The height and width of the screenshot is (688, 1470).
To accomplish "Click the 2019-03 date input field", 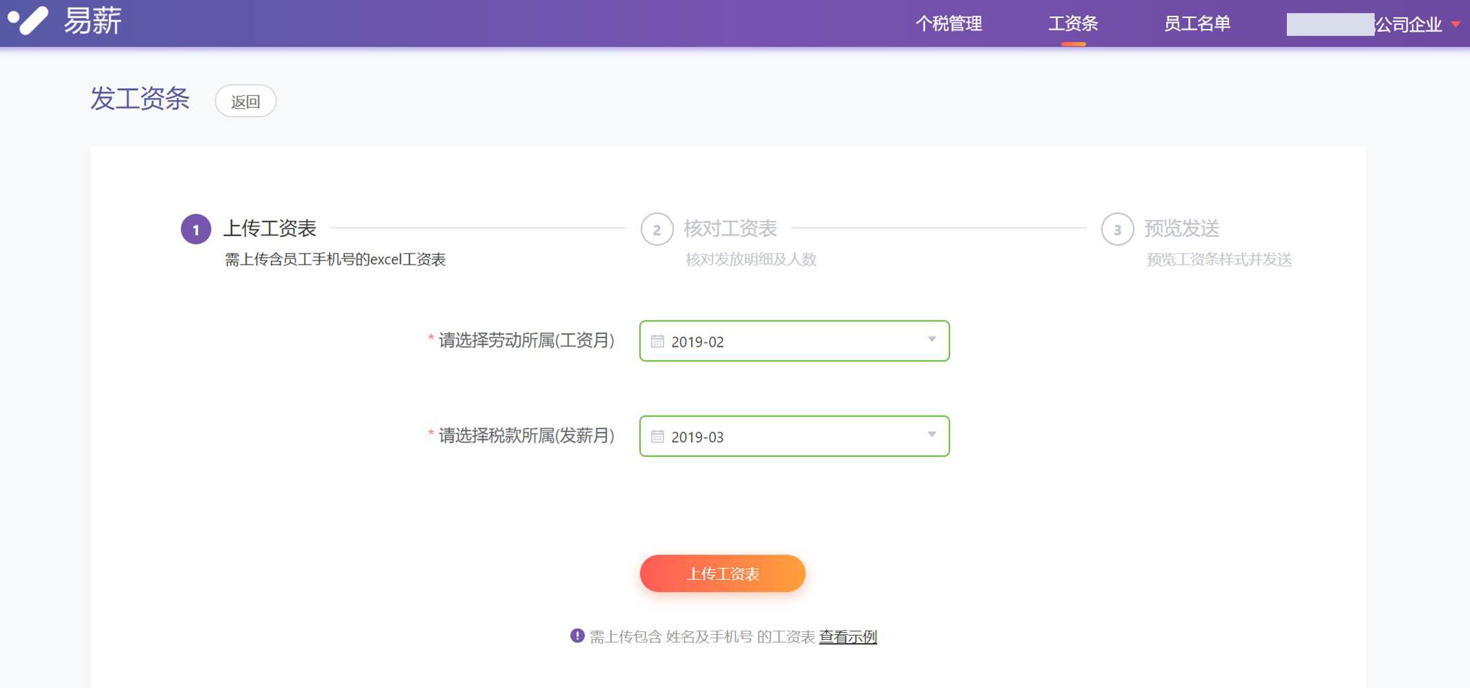I will [793, 437].
